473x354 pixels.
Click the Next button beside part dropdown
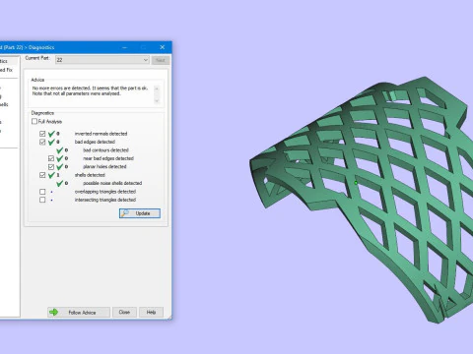(x=161, y=60)
